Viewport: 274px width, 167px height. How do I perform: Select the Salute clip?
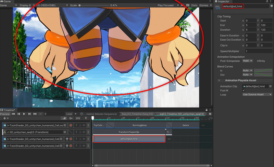(x=186, y=125)
